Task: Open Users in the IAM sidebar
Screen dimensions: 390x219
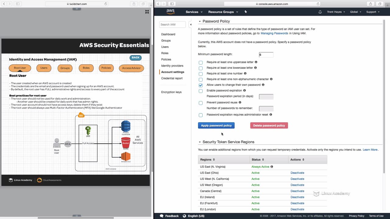Action: [x=165, y=47]
